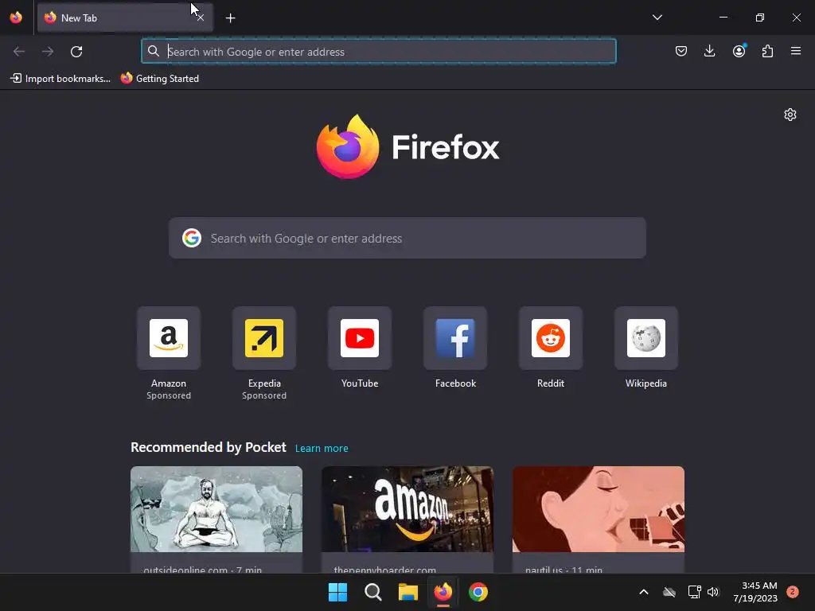The image size is (815, 611).
Task: Focus the center Google search box
Action: [x=407, y=238]
